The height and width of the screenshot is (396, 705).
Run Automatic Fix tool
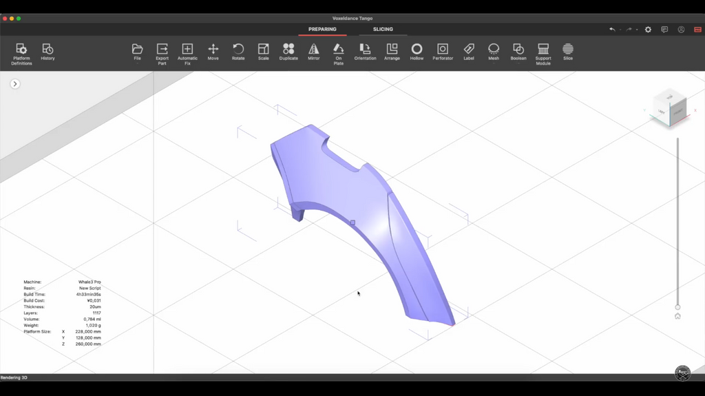point(187,54)
